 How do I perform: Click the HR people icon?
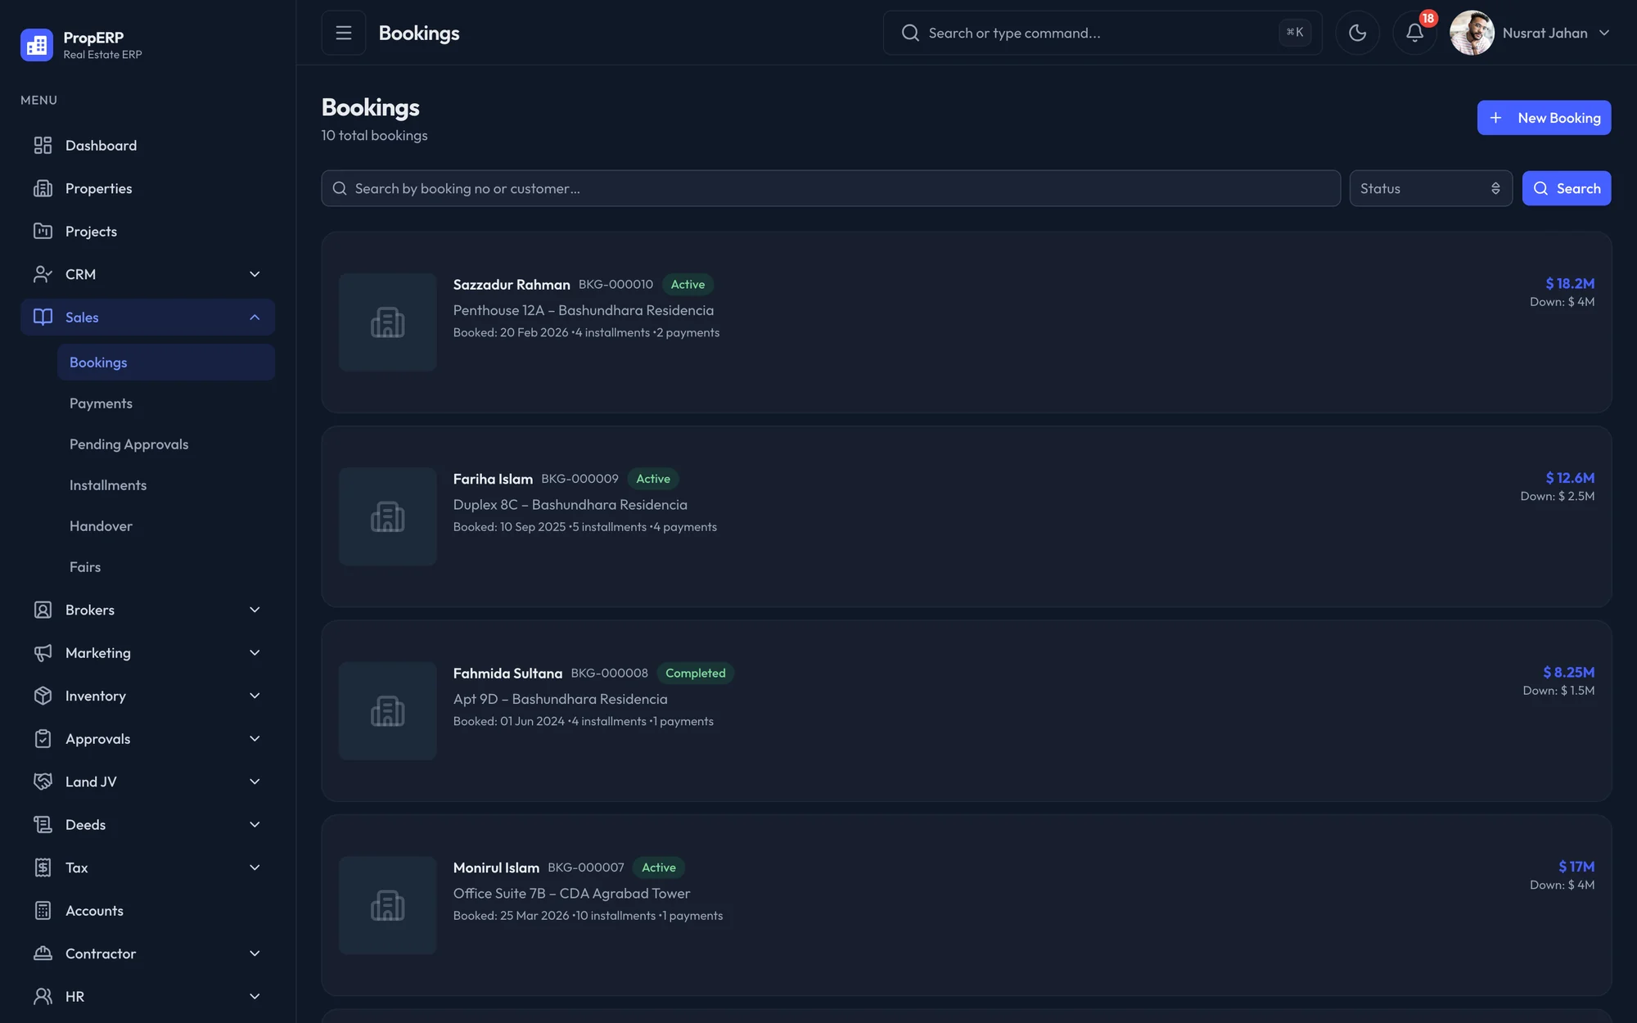(43, 997)
